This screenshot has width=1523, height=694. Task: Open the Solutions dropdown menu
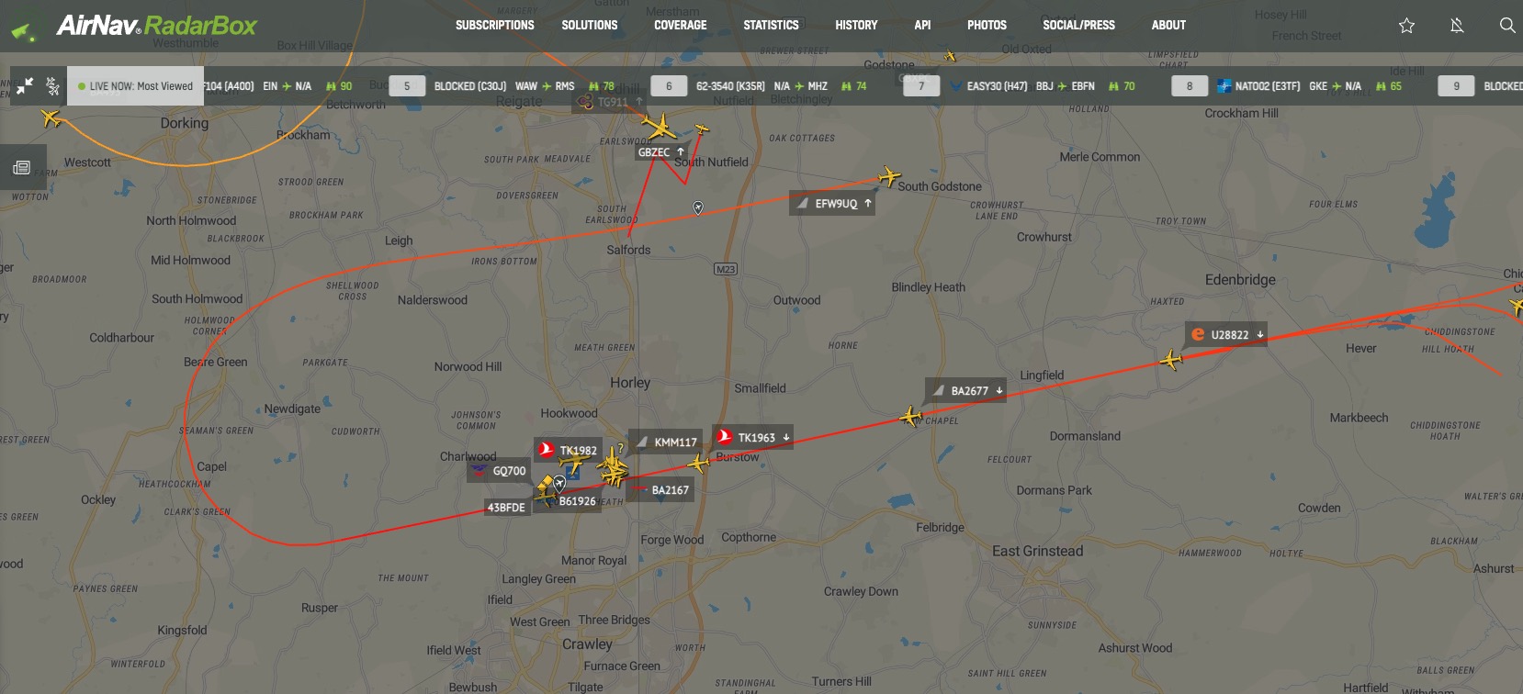click(590, 26)
